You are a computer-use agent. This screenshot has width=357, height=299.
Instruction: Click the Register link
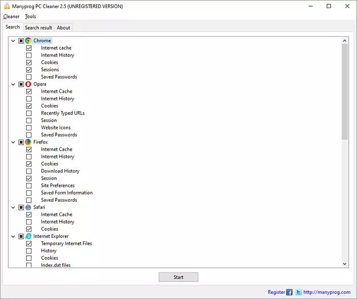pyautogui.click(x=276, y=292)
